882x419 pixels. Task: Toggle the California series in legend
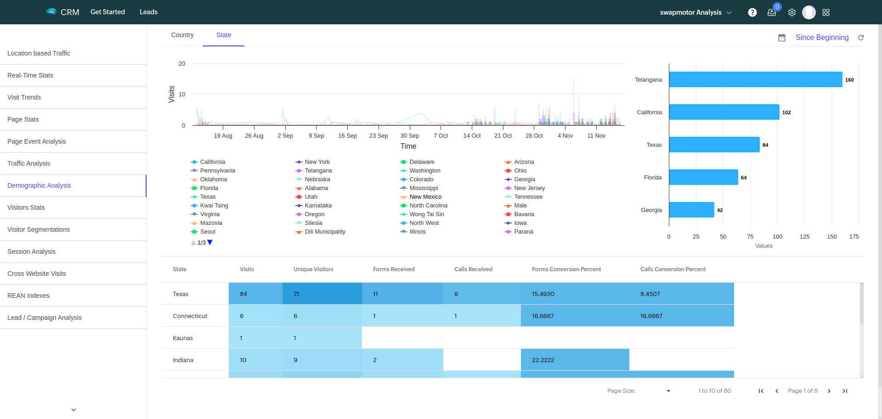coord(208,162)
